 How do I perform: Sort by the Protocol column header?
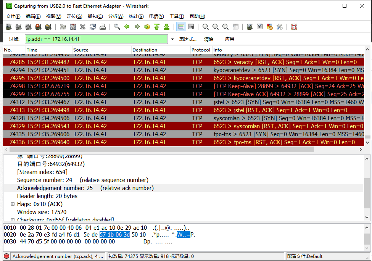(201, 50)
